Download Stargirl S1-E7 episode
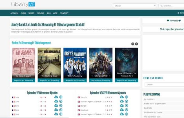 [x=122, y=105]
